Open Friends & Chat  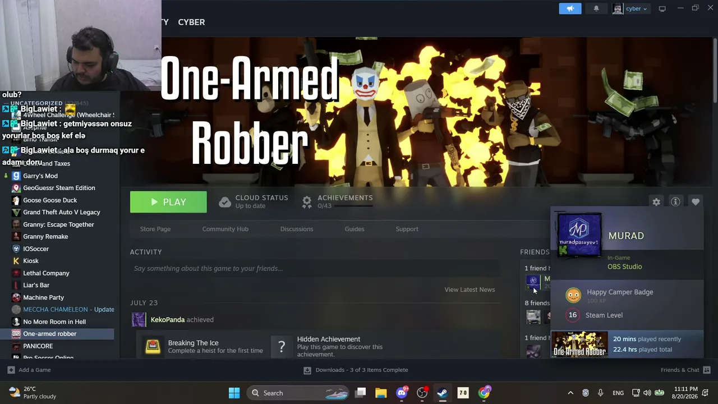[x=680, y=370]
